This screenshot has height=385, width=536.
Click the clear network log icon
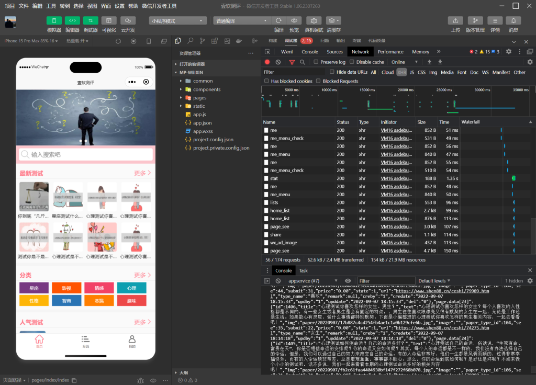pyautogui.click(x=278, y=62)
